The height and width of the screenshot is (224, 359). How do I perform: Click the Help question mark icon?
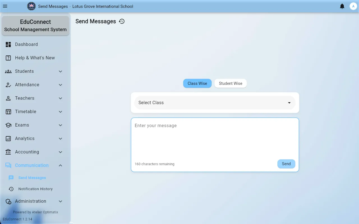tap(8, 58)
